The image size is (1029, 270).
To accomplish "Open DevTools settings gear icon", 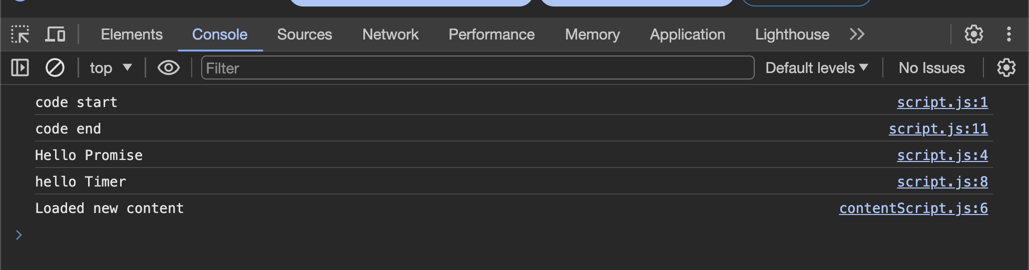I will tap(973, 34).
